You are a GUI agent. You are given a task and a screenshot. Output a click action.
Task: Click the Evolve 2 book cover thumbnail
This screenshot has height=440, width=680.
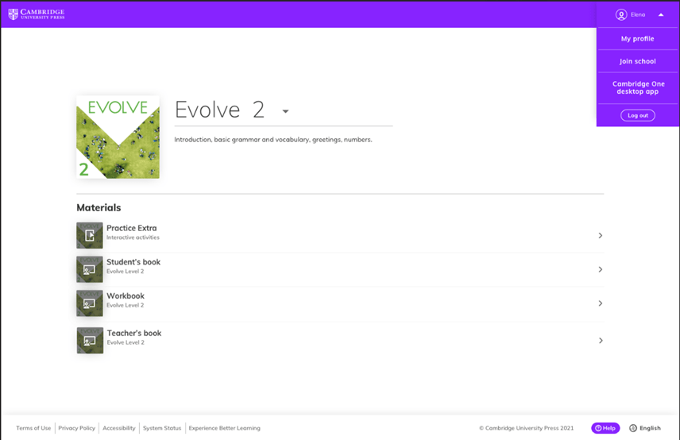118,137
